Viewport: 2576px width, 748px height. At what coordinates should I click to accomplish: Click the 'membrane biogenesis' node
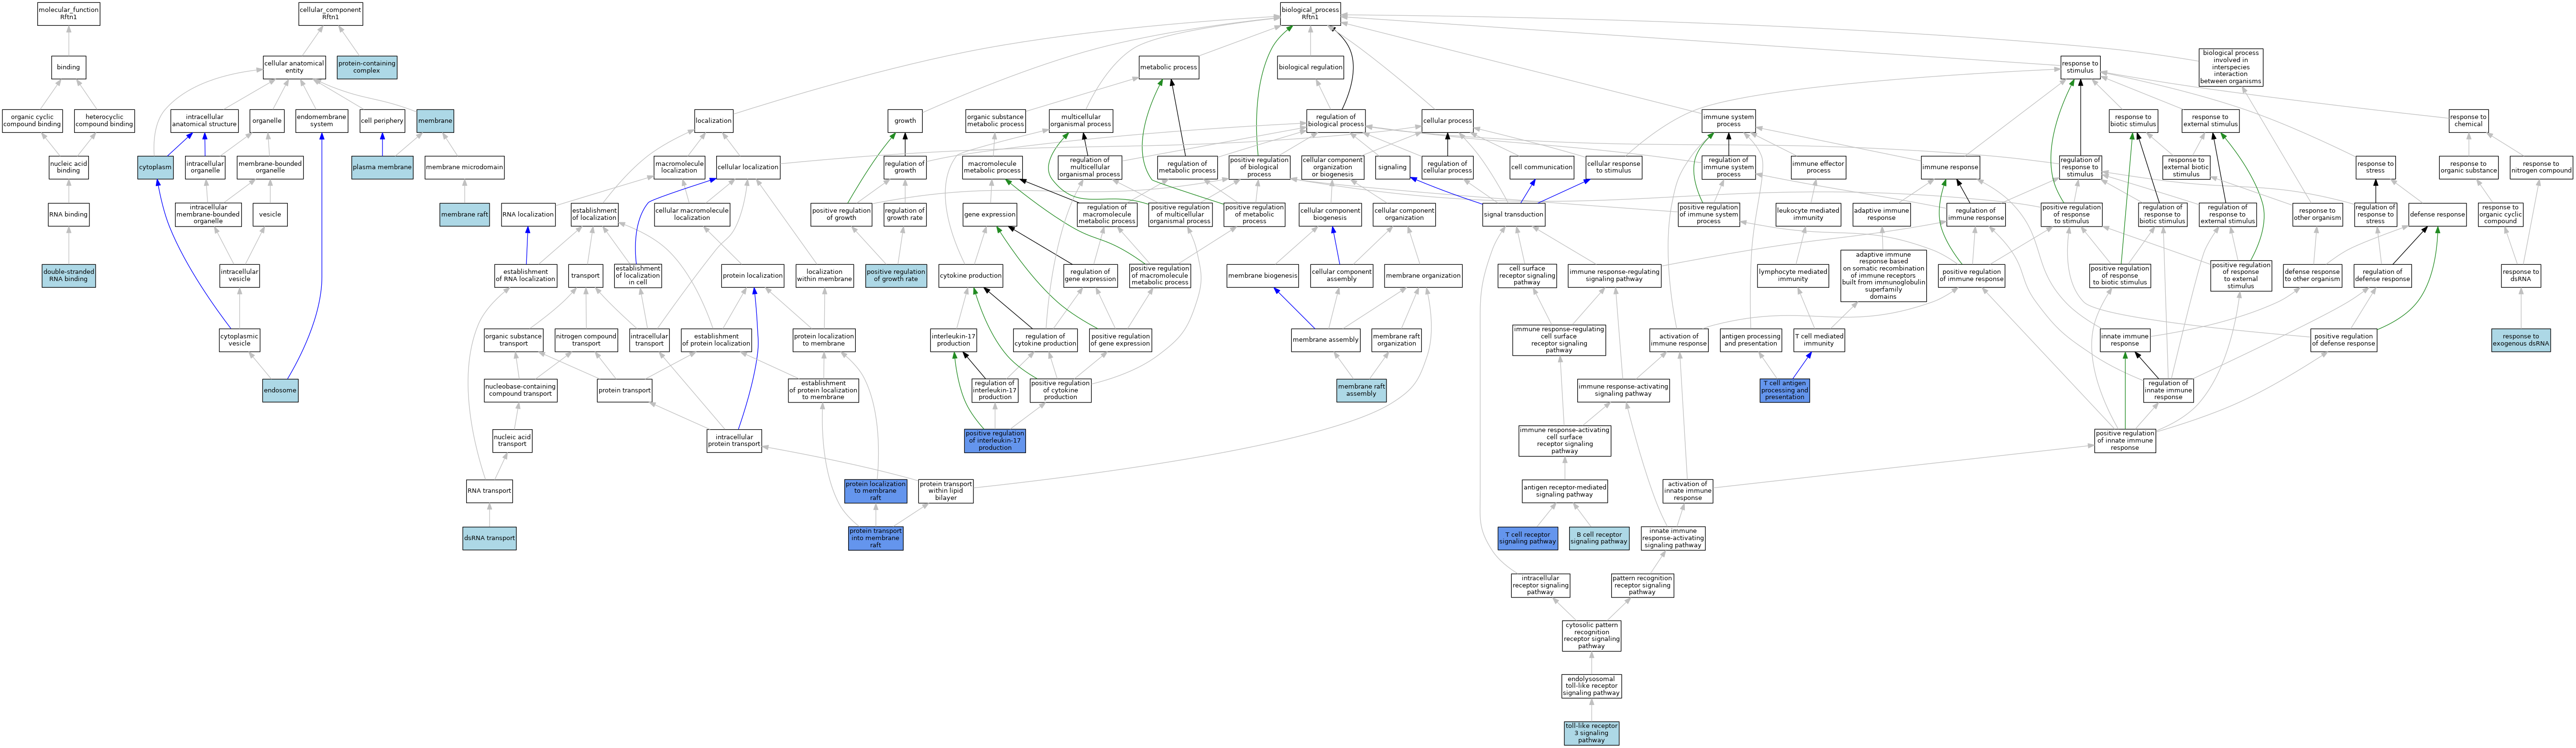1263,275
